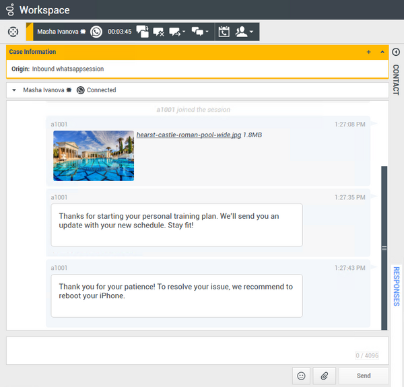Click the end chat session icon
The image size is (404, 387).
pyautogui.click(x=142, y=32)
